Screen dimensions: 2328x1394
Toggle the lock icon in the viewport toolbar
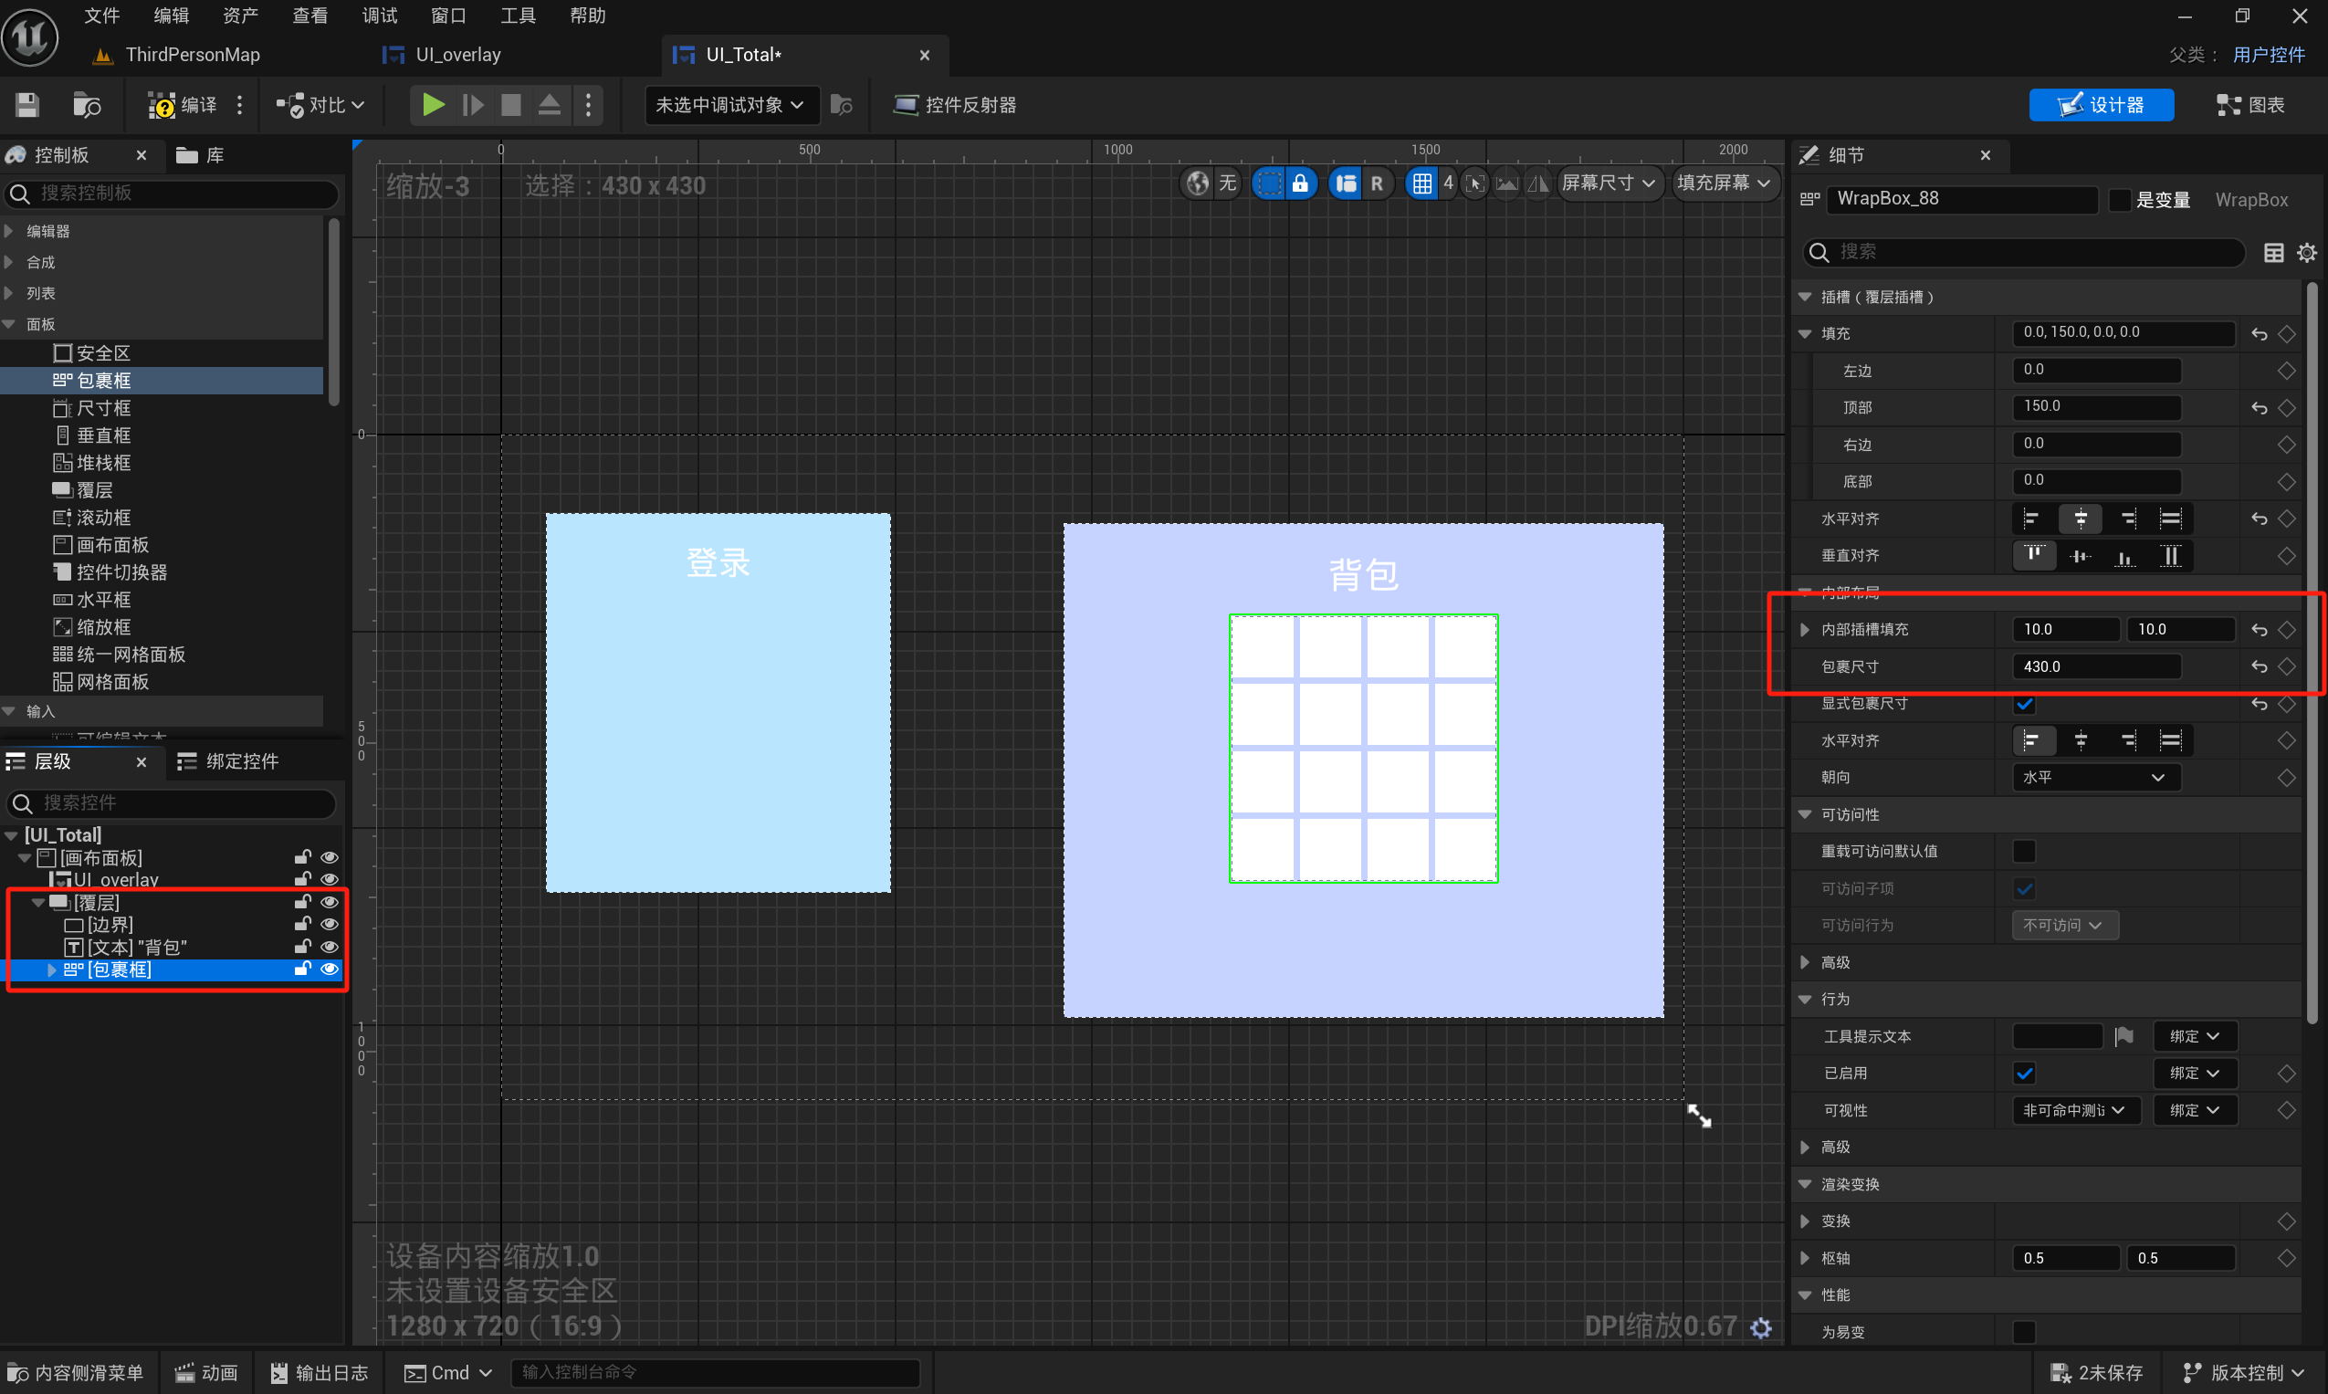1300,183
